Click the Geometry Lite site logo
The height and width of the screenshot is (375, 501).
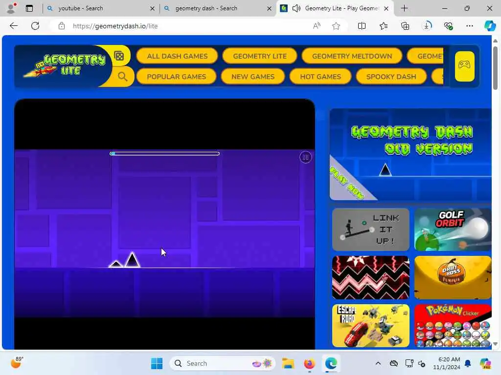point(65,66)
